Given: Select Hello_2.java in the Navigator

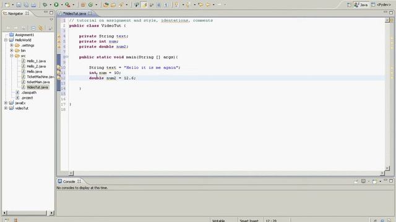Looking at the screenshot, I should pyautogui.click(x=36, y=66).
